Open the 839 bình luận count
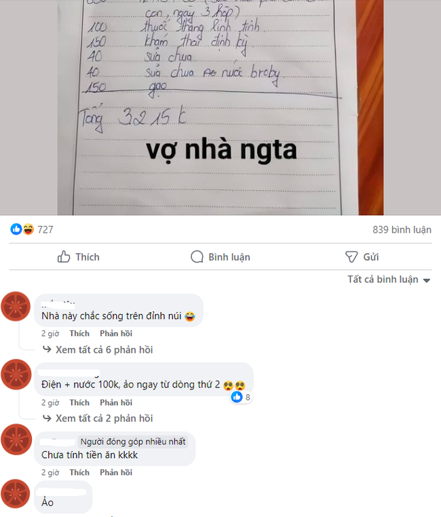441x517 pixels. click(402, 229)
